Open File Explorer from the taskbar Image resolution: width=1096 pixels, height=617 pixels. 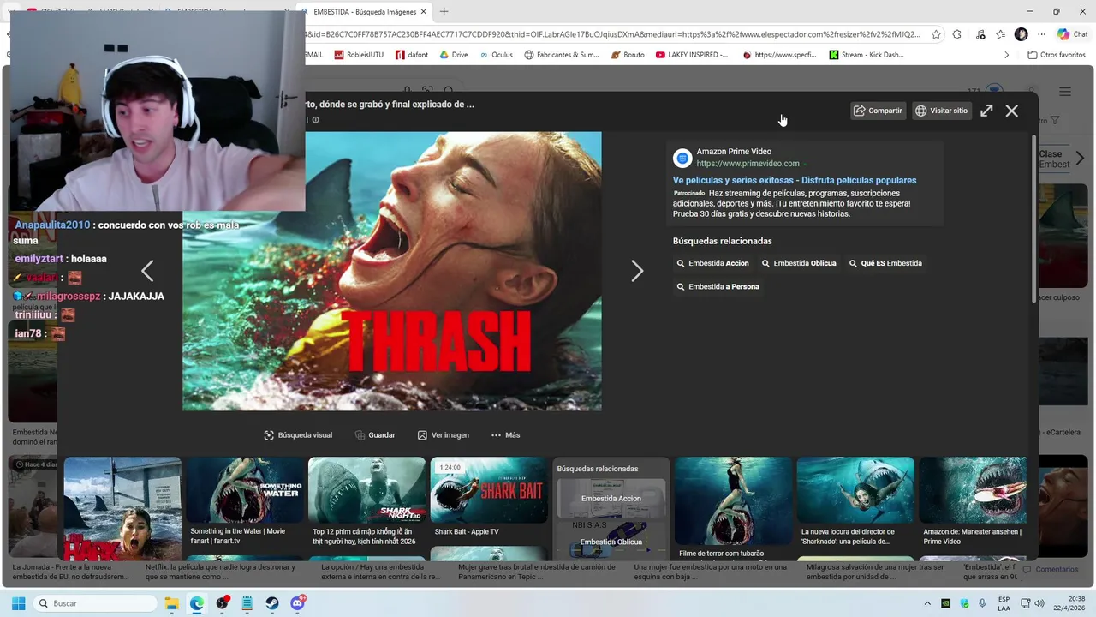click(x=171, y=603)
